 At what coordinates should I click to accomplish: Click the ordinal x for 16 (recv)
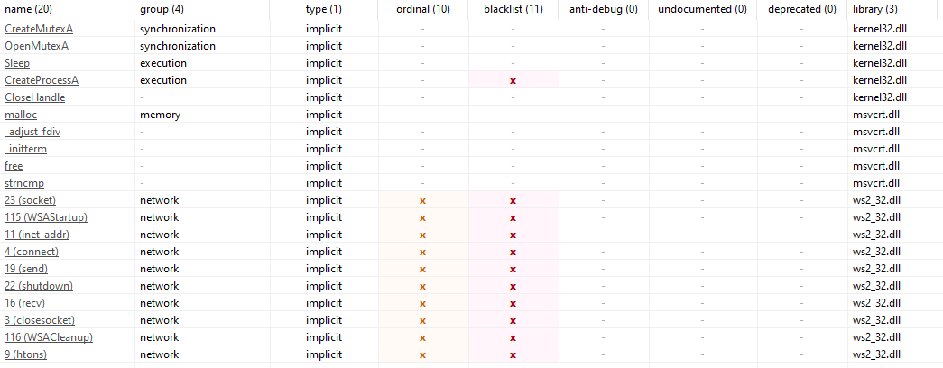[x=423, y=304]
